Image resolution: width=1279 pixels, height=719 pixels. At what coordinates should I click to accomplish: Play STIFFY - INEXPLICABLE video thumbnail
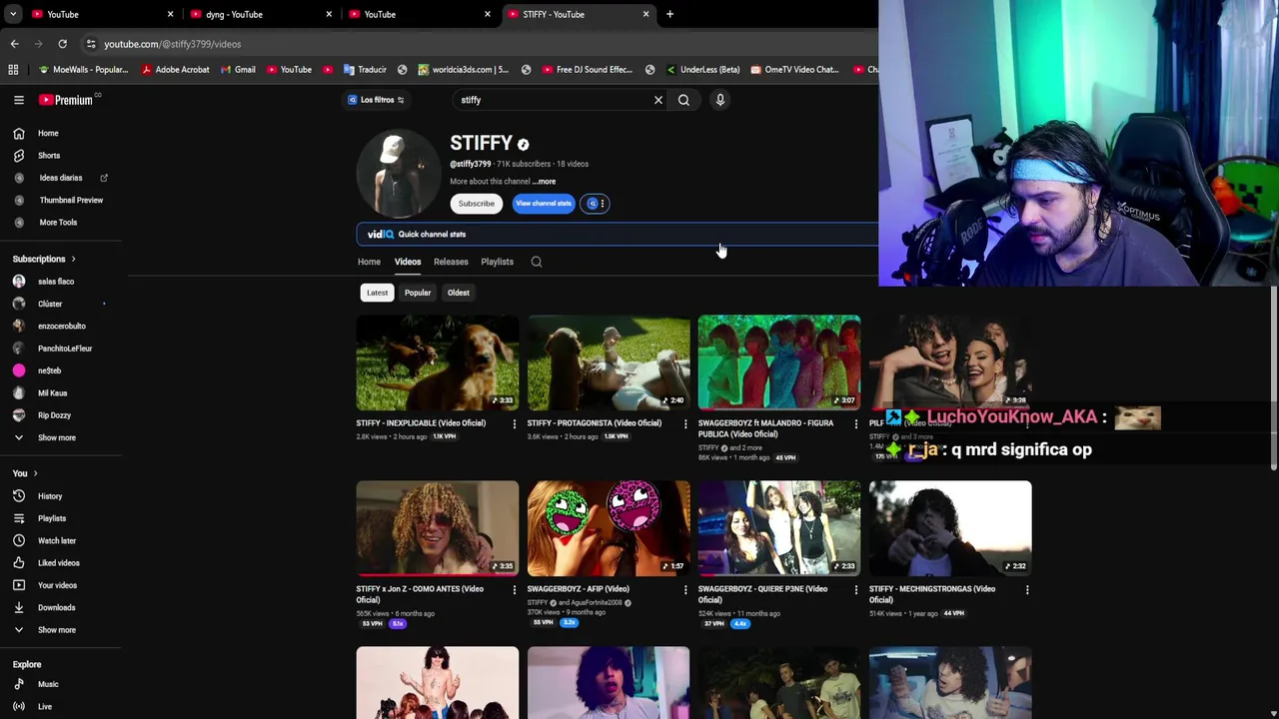438,362
